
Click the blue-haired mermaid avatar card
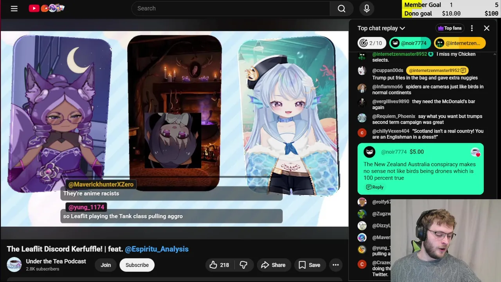(289, 115)
